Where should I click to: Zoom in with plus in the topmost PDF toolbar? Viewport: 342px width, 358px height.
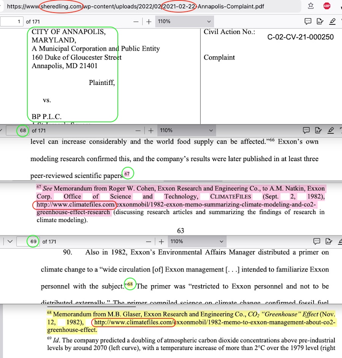tap(149, 22)
